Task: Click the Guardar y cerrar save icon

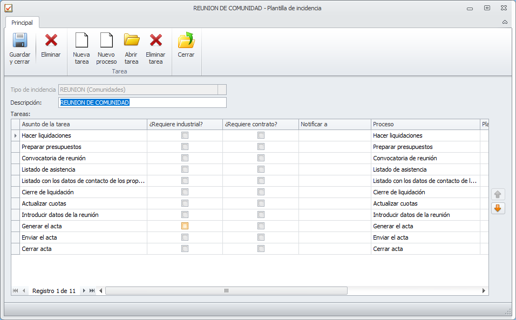Action: tap(20, 40)
